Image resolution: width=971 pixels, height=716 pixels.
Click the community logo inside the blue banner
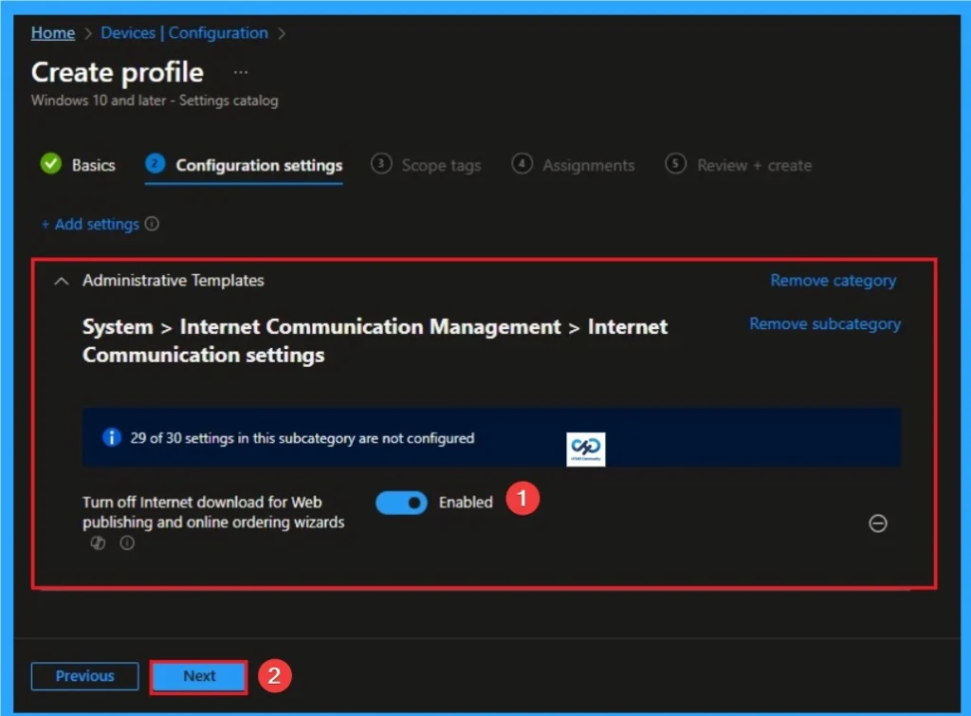[x=588, y=447]
